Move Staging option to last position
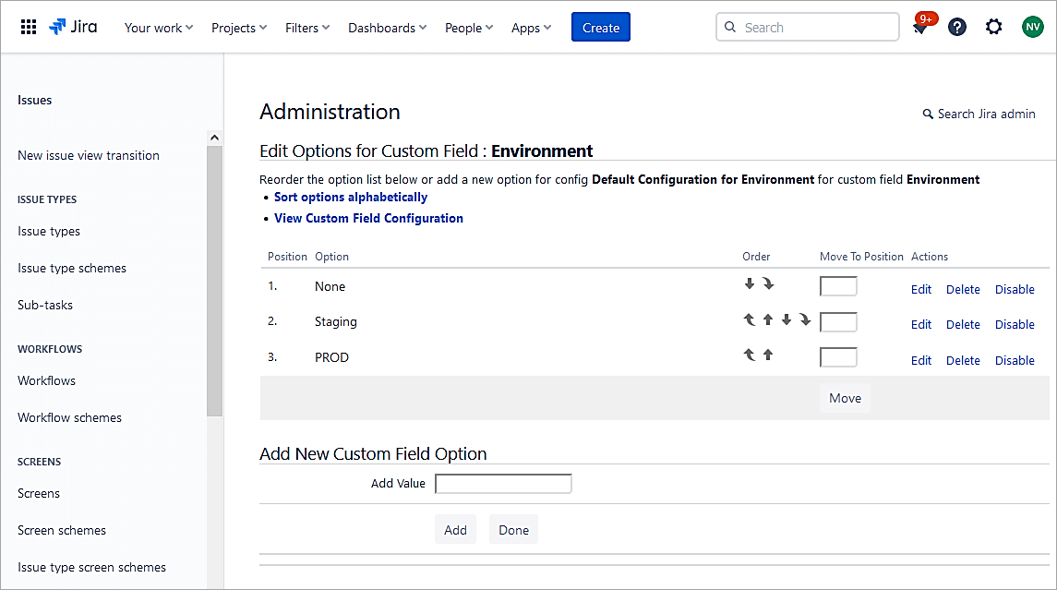 (x=805, y=319)
